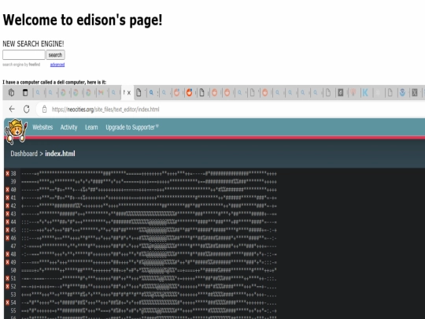Click the new search engine text field

point(24,55)
